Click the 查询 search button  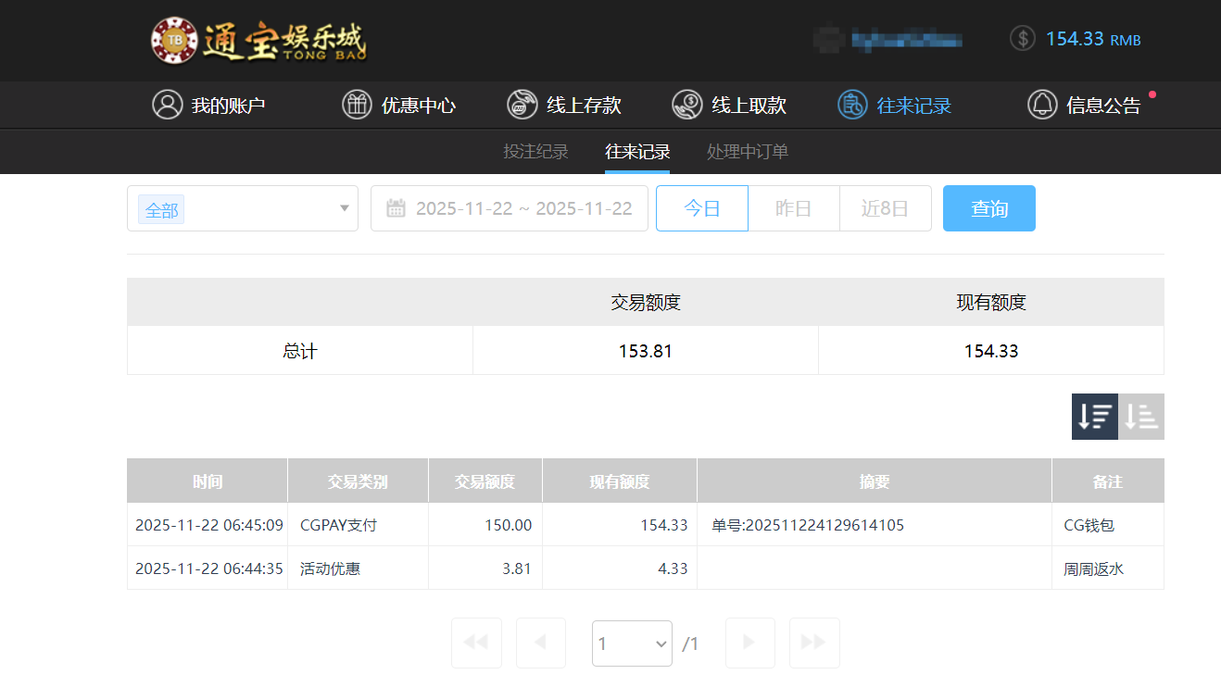[988, 207]
